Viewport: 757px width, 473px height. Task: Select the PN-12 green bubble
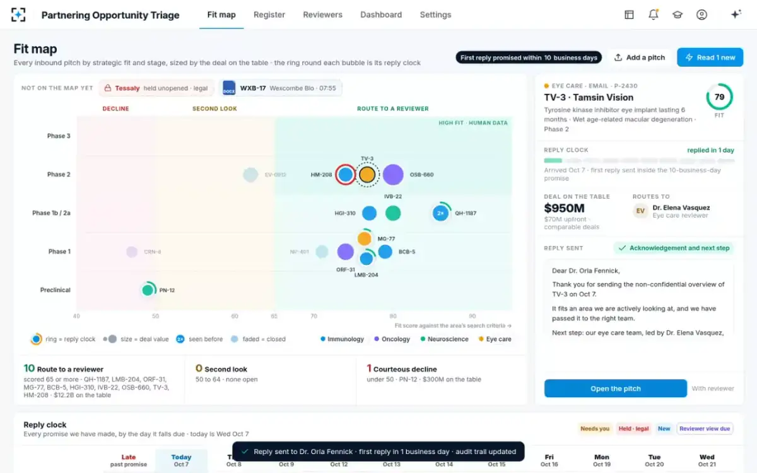[148, 290]
